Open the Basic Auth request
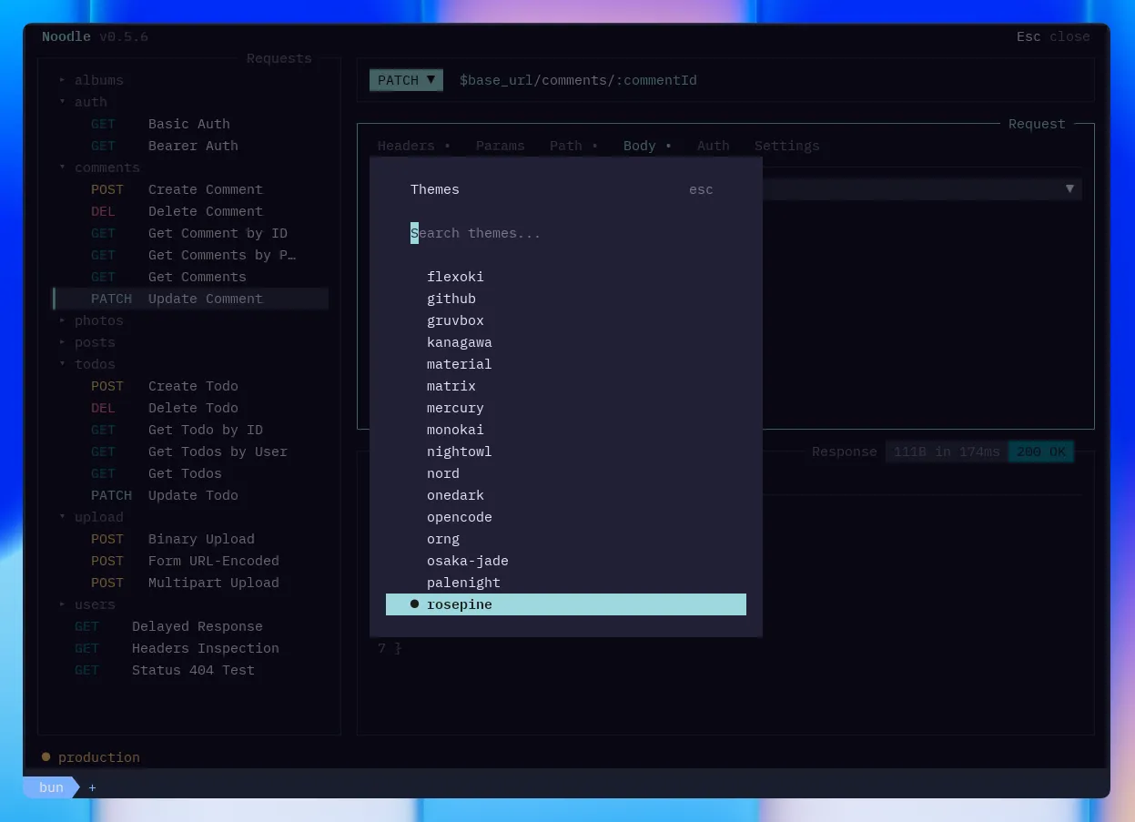 pos(189,124)
